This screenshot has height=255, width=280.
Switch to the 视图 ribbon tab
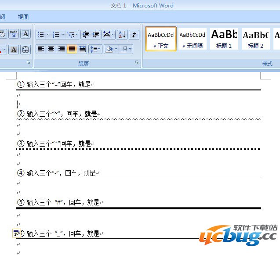pyautogui.click(x=23, y=17)
